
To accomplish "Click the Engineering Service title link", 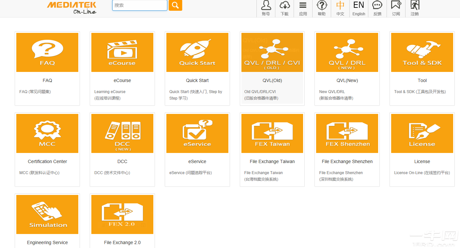I will [47, 242].
